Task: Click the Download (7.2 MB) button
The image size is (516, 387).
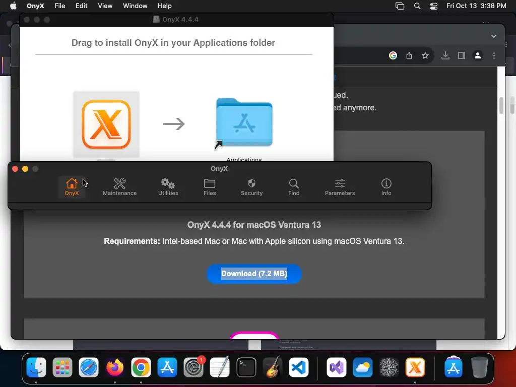Action: point(254,274)
